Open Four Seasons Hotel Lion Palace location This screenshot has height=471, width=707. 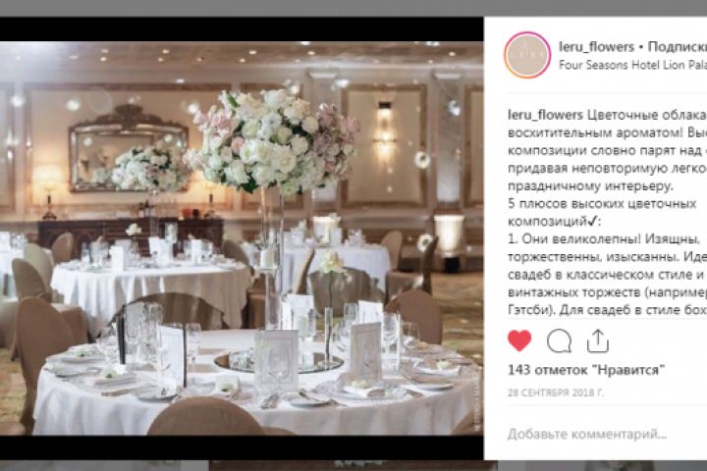[x=632, y=65]
